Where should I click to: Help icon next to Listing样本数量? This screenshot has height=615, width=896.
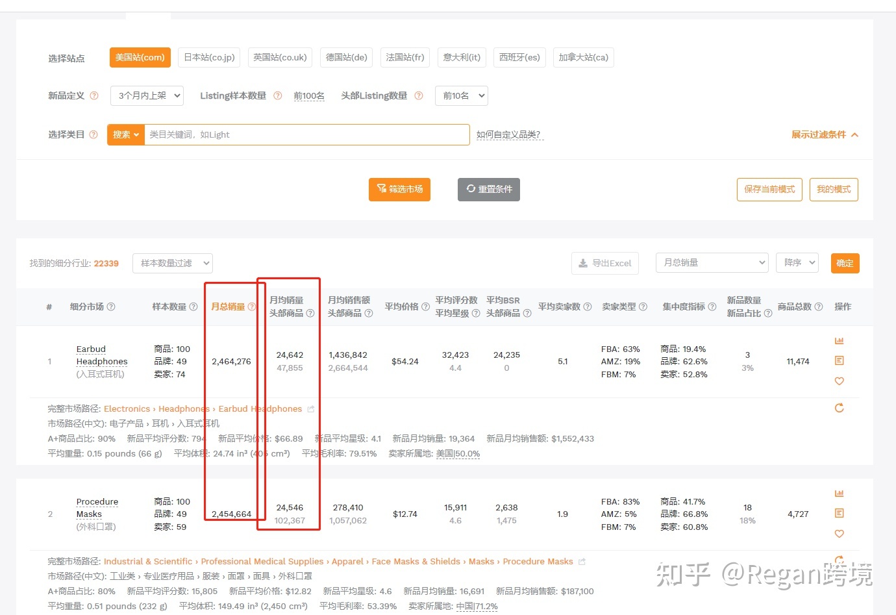click(x=278, y=95)
